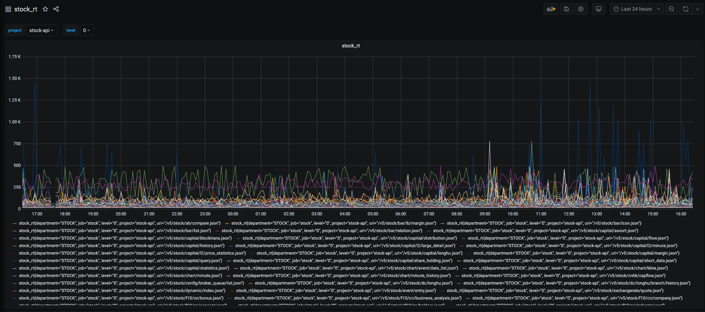Open Last 24 hours time picker
This screenshot has height=312, width=705.
tap(636, 9)
